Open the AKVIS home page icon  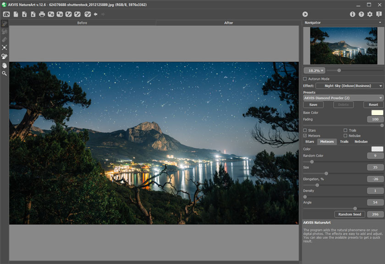point(6,14)
